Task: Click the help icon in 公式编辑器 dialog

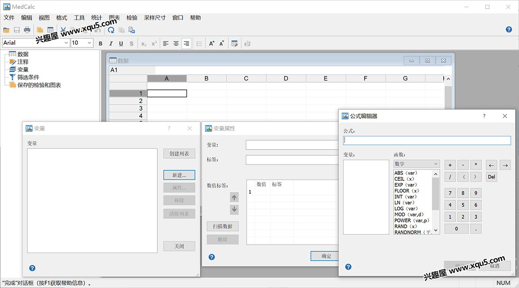Action: [x=349, y=267]
